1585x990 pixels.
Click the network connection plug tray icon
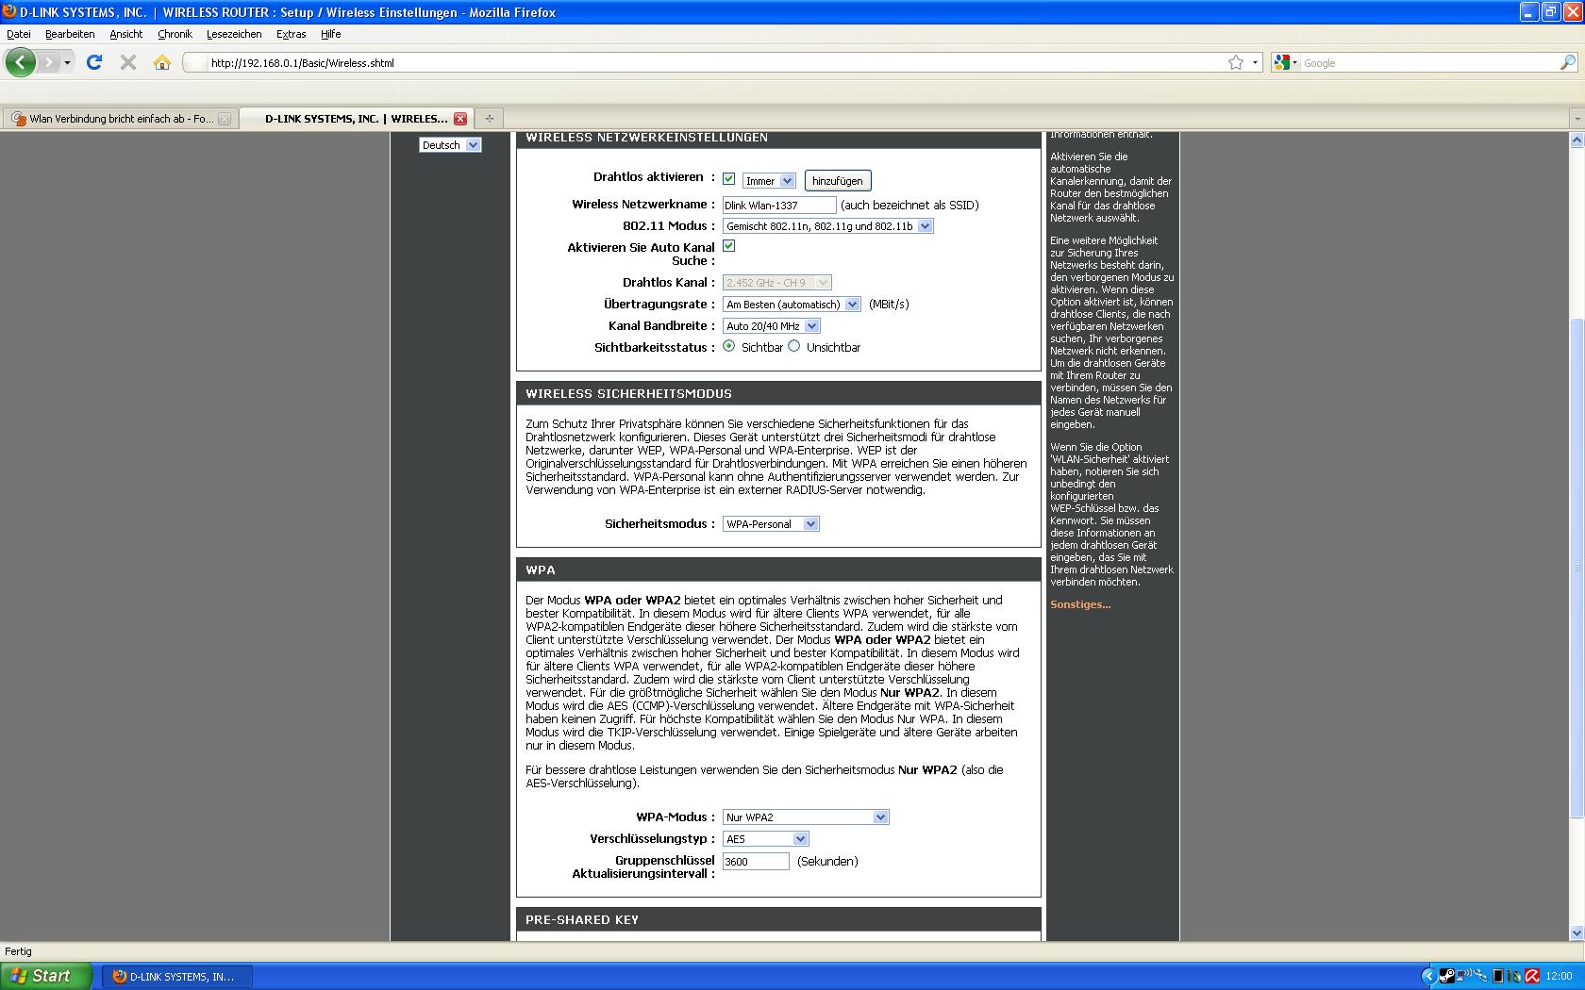pyautogui.click(x=1481, y=975)
